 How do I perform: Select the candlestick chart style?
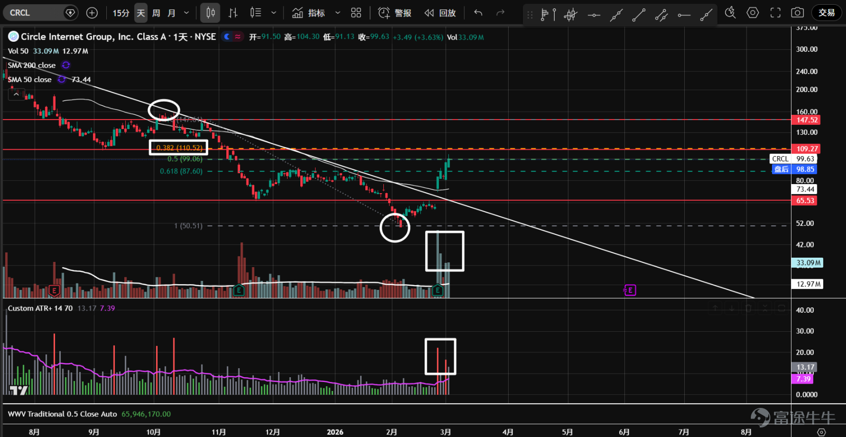point(210,13)
